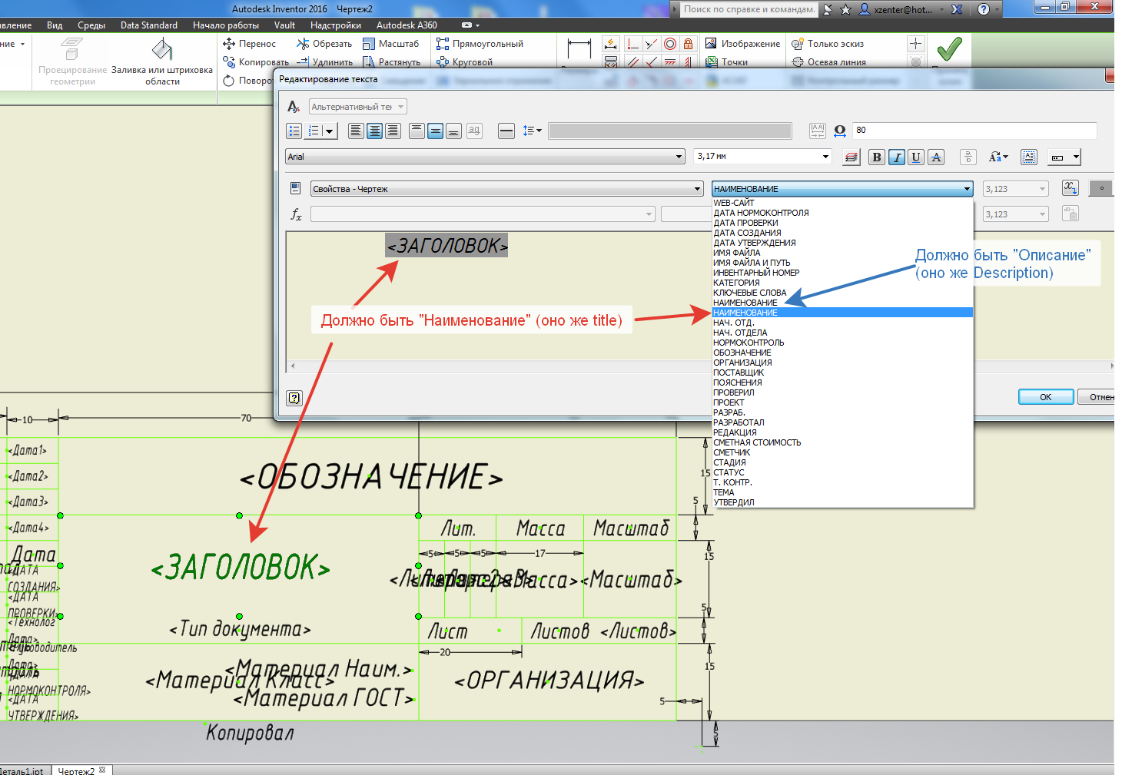Toggle Strikethrough formatting
The height and width of the screenshot is (775, 1132).
click(935, 157)
